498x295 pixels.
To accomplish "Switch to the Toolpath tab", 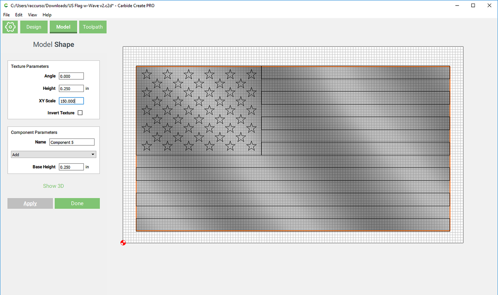I will point(93,27).
